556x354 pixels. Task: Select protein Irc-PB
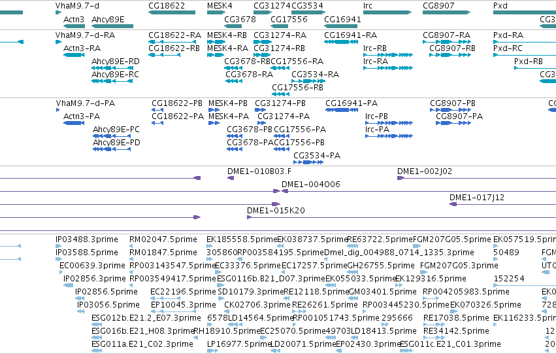point(389,123)
